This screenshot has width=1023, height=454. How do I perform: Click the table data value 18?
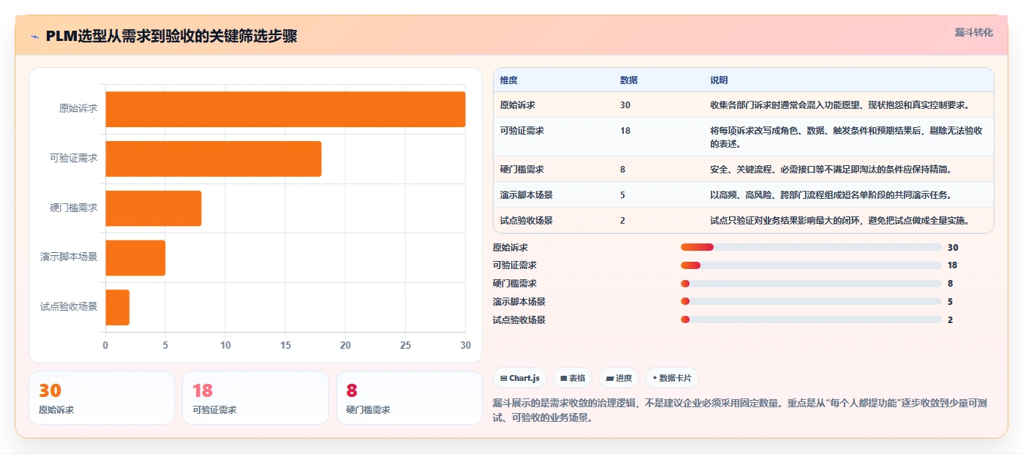coord(625,131)
